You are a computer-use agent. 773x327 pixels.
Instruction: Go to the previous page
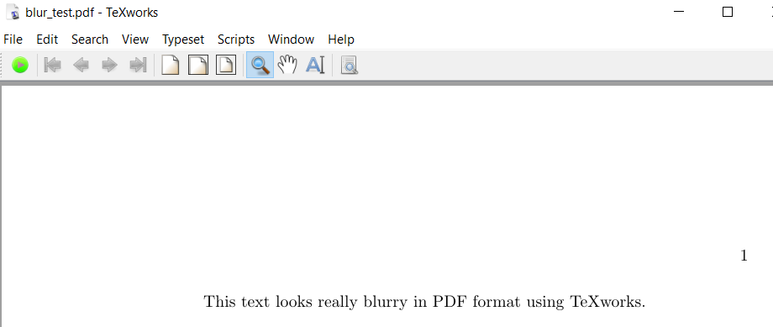click(81, 65)
